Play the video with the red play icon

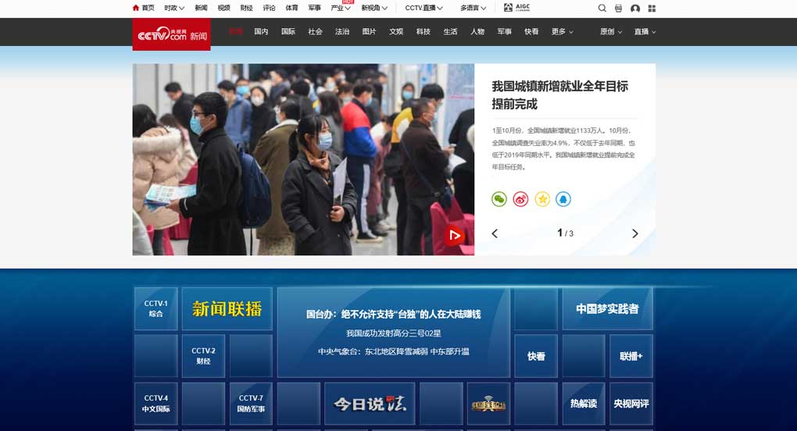tap(454, 235)
